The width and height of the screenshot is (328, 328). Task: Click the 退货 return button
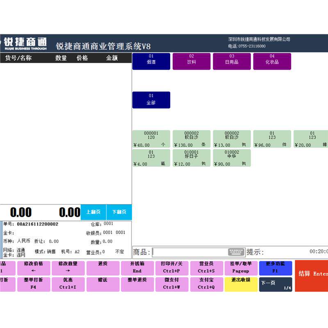tap(103, 268)
